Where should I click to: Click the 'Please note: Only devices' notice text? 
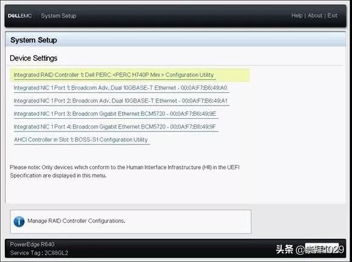[124, 172]
